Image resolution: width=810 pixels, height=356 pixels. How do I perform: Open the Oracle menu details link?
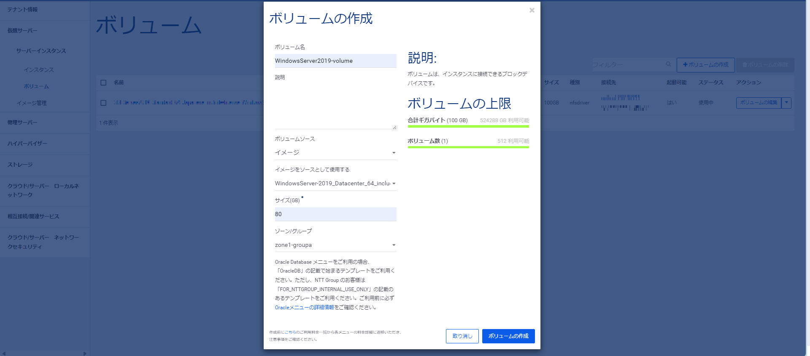coord(304,308)
